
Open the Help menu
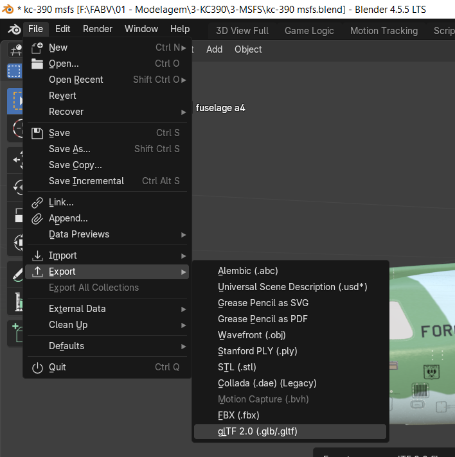[180, 29]
